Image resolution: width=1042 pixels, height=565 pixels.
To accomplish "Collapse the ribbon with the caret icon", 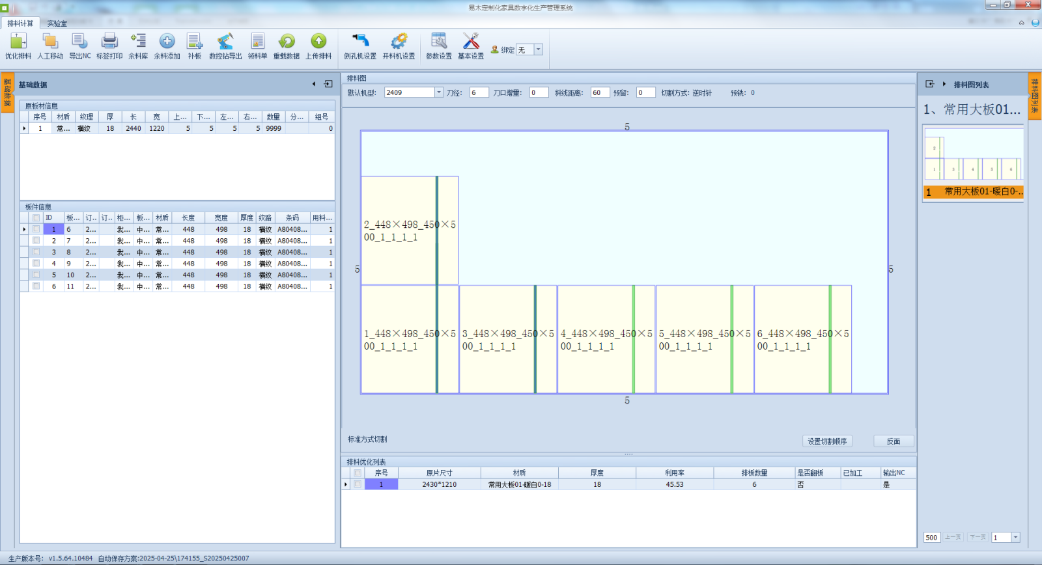I will pos(1022,23).
